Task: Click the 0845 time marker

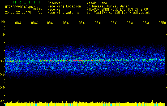Action: click(x=82, y=23)
